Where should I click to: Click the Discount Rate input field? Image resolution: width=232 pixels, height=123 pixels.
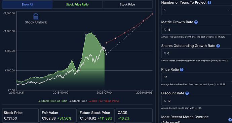(197, 101)
